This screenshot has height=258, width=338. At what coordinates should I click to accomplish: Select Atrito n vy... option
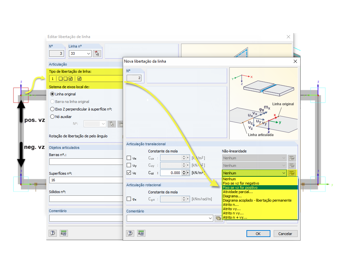pos(260,213)
